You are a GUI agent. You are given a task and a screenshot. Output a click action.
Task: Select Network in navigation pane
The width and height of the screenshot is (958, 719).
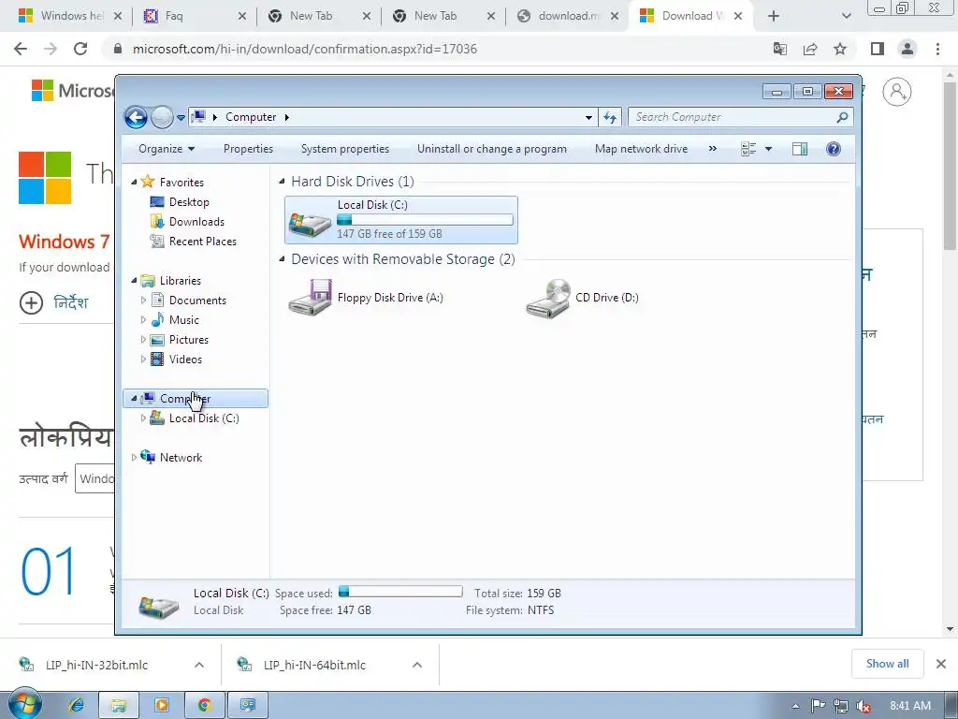point(181,457)
